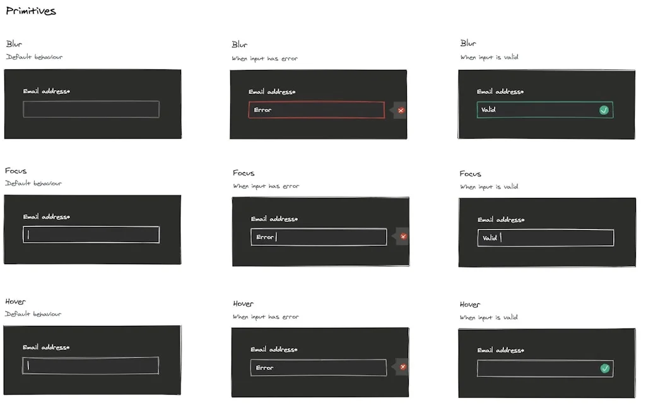The height and width of the screenshot is (406, 646).
Task: Click the green checkmark in Blur valid card
Action: pos(604,110)
